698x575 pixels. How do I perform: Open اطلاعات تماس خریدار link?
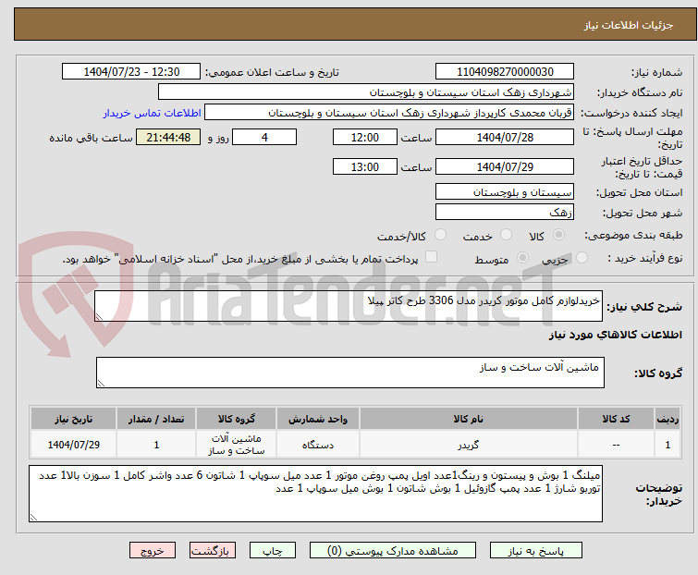(x=153, y=113)
